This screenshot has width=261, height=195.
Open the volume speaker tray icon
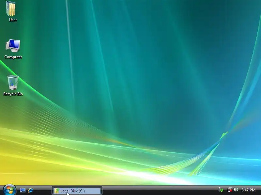[x=236, y=189]
